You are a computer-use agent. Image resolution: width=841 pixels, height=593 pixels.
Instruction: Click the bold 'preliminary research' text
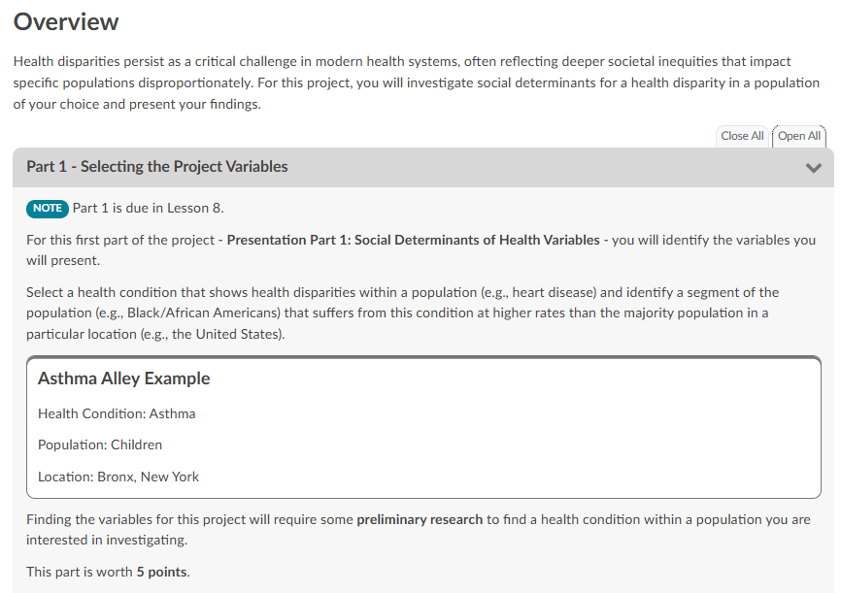(420, 519)
